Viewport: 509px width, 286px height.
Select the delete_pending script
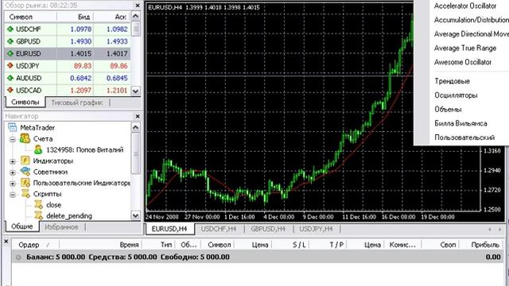point(69,216)
